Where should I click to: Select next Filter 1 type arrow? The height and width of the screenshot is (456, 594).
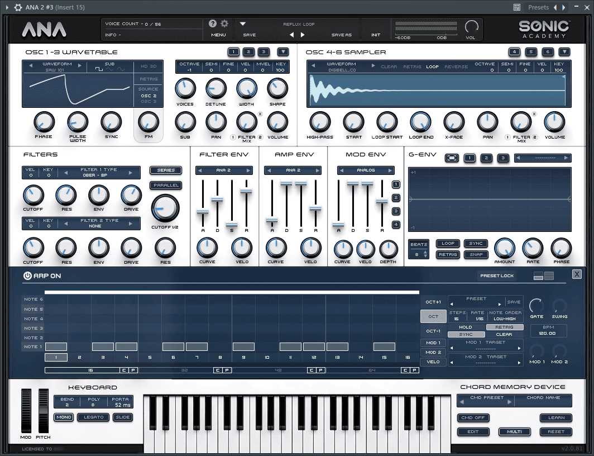[x=131, y=173]
